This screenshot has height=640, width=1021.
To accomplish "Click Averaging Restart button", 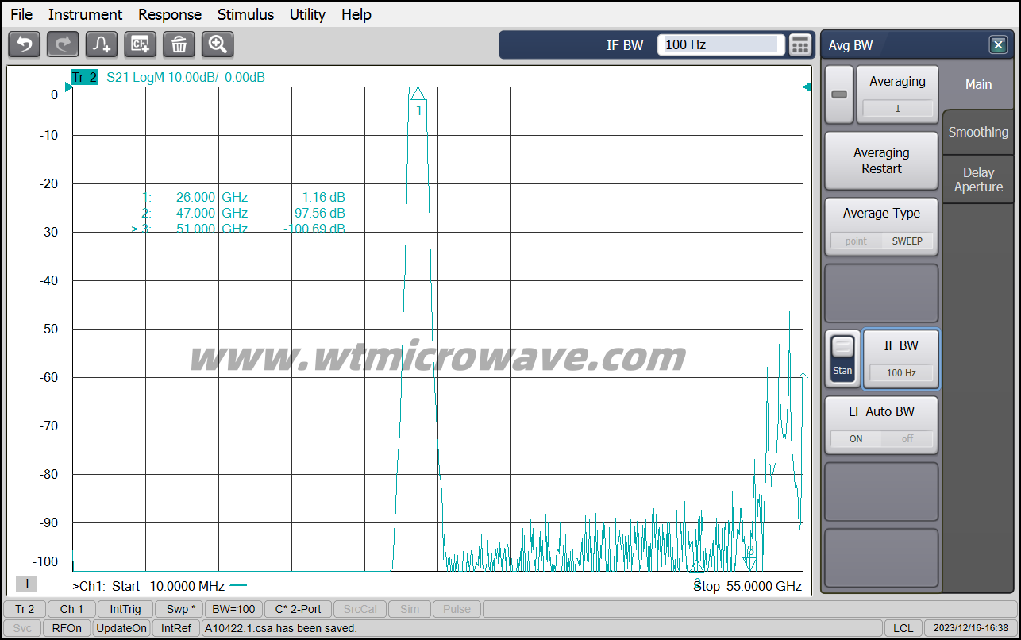I will 881,160.
